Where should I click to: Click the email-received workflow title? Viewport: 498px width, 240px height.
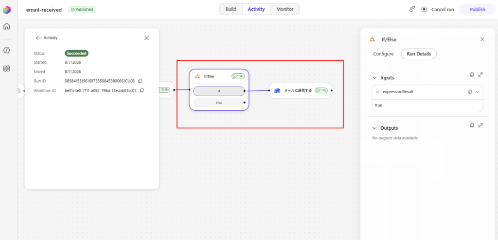pos(44,10)
